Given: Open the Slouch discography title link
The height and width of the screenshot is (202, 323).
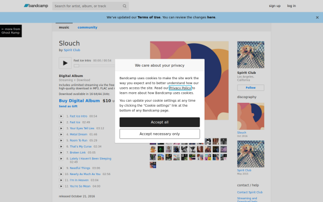Looking at the screenshot, I should pyautogui.click(x=242, y=133).
